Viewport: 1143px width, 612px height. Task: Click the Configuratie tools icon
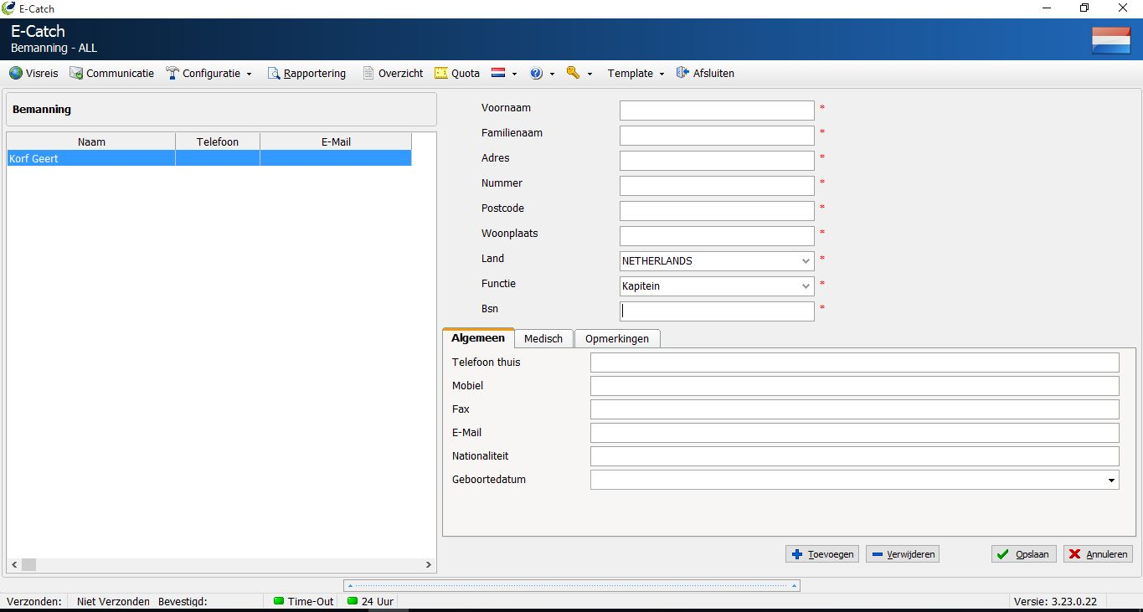pyautogui.click(x=172, y=74)
